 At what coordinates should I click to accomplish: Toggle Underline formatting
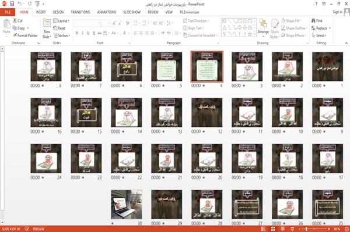pyautogui.click(x=88, y=33)
